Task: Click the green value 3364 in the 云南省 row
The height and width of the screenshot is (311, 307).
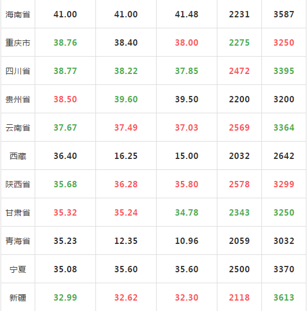Action: 284,128
